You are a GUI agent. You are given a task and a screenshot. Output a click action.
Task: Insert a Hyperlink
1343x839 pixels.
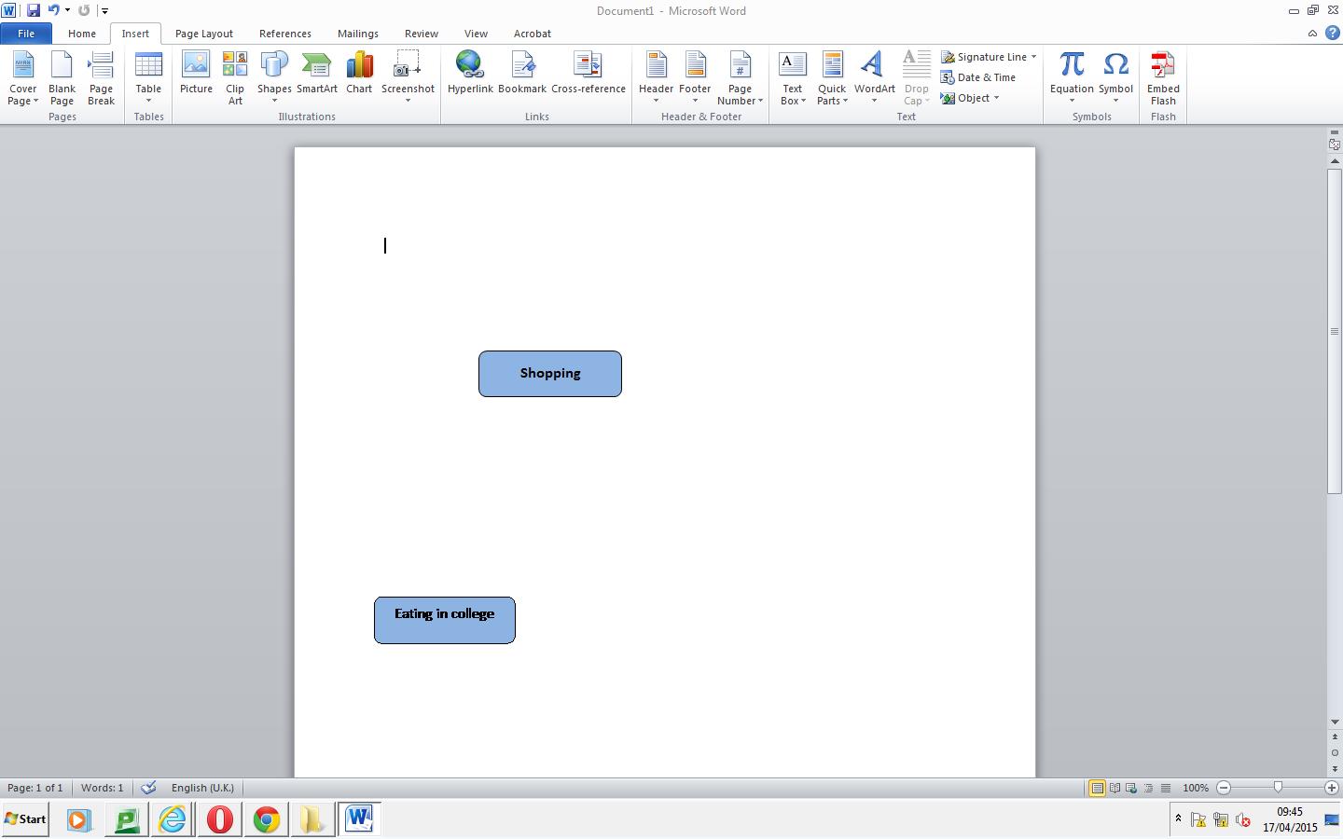point(470,73)
